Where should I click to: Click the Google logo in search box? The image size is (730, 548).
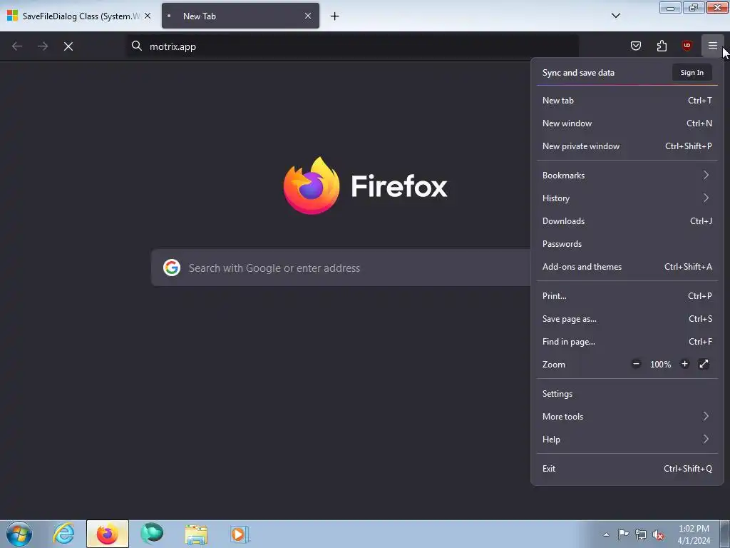click(x=172, y=268)
